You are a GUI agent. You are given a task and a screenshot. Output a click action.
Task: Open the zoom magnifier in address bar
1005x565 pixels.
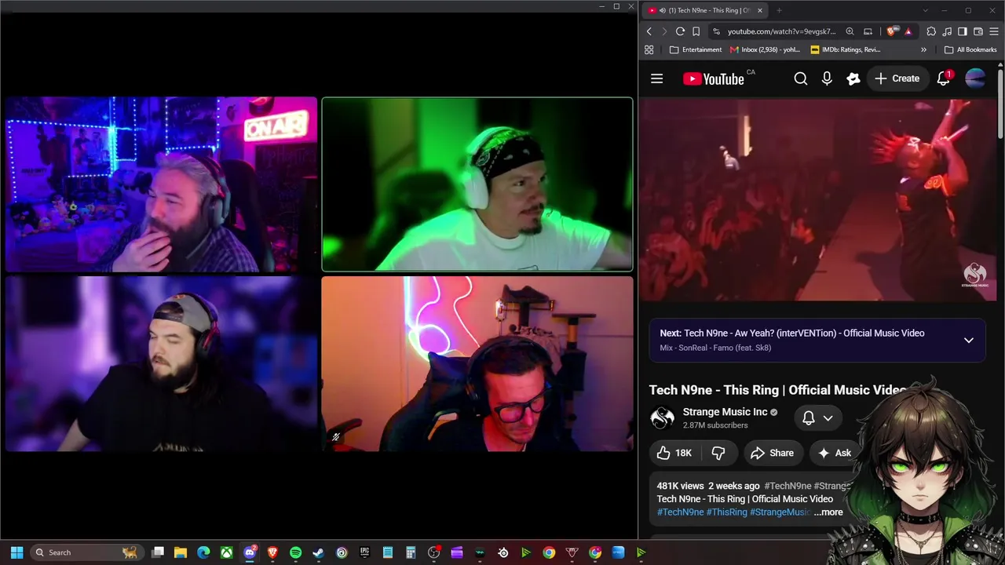(850, 31)
